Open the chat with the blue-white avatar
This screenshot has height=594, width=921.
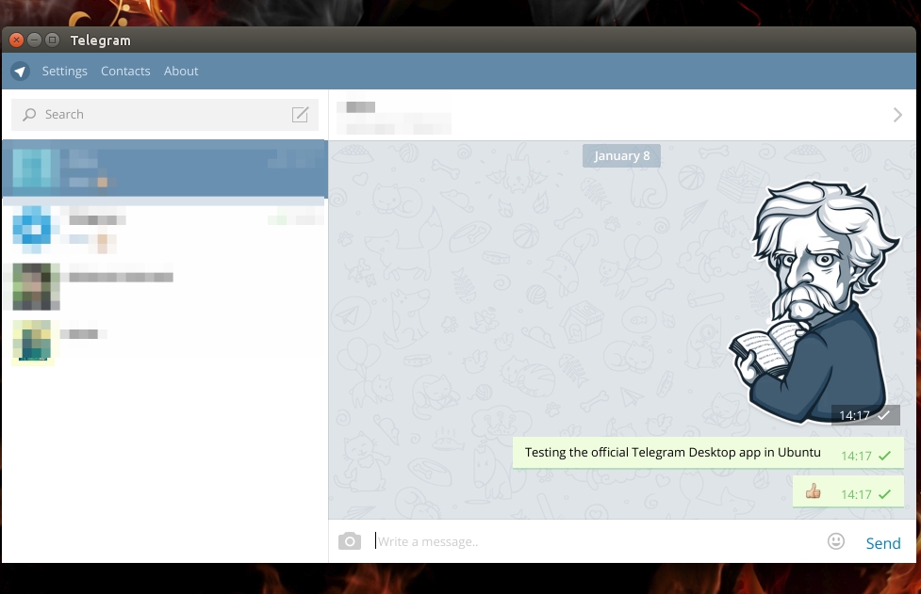coord(165,230)
